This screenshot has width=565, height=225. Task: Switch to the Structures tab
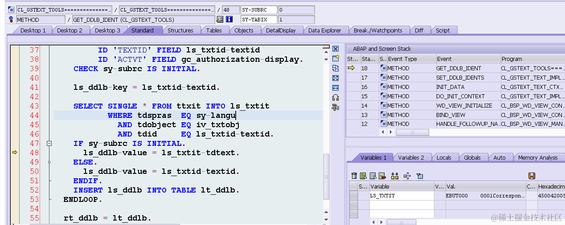(x=180, y=30)
